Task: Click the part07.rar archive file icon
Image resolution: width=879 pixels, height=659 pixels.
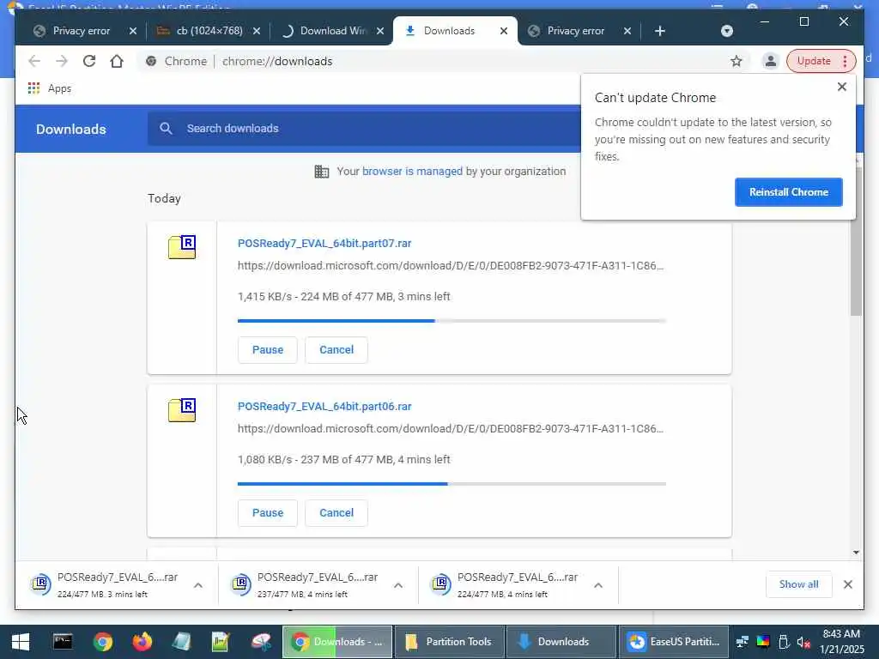Action: point(182,247)
